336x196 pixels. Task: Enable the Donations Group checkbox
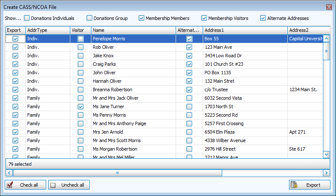pyautogui.click(x=90, y=18)
